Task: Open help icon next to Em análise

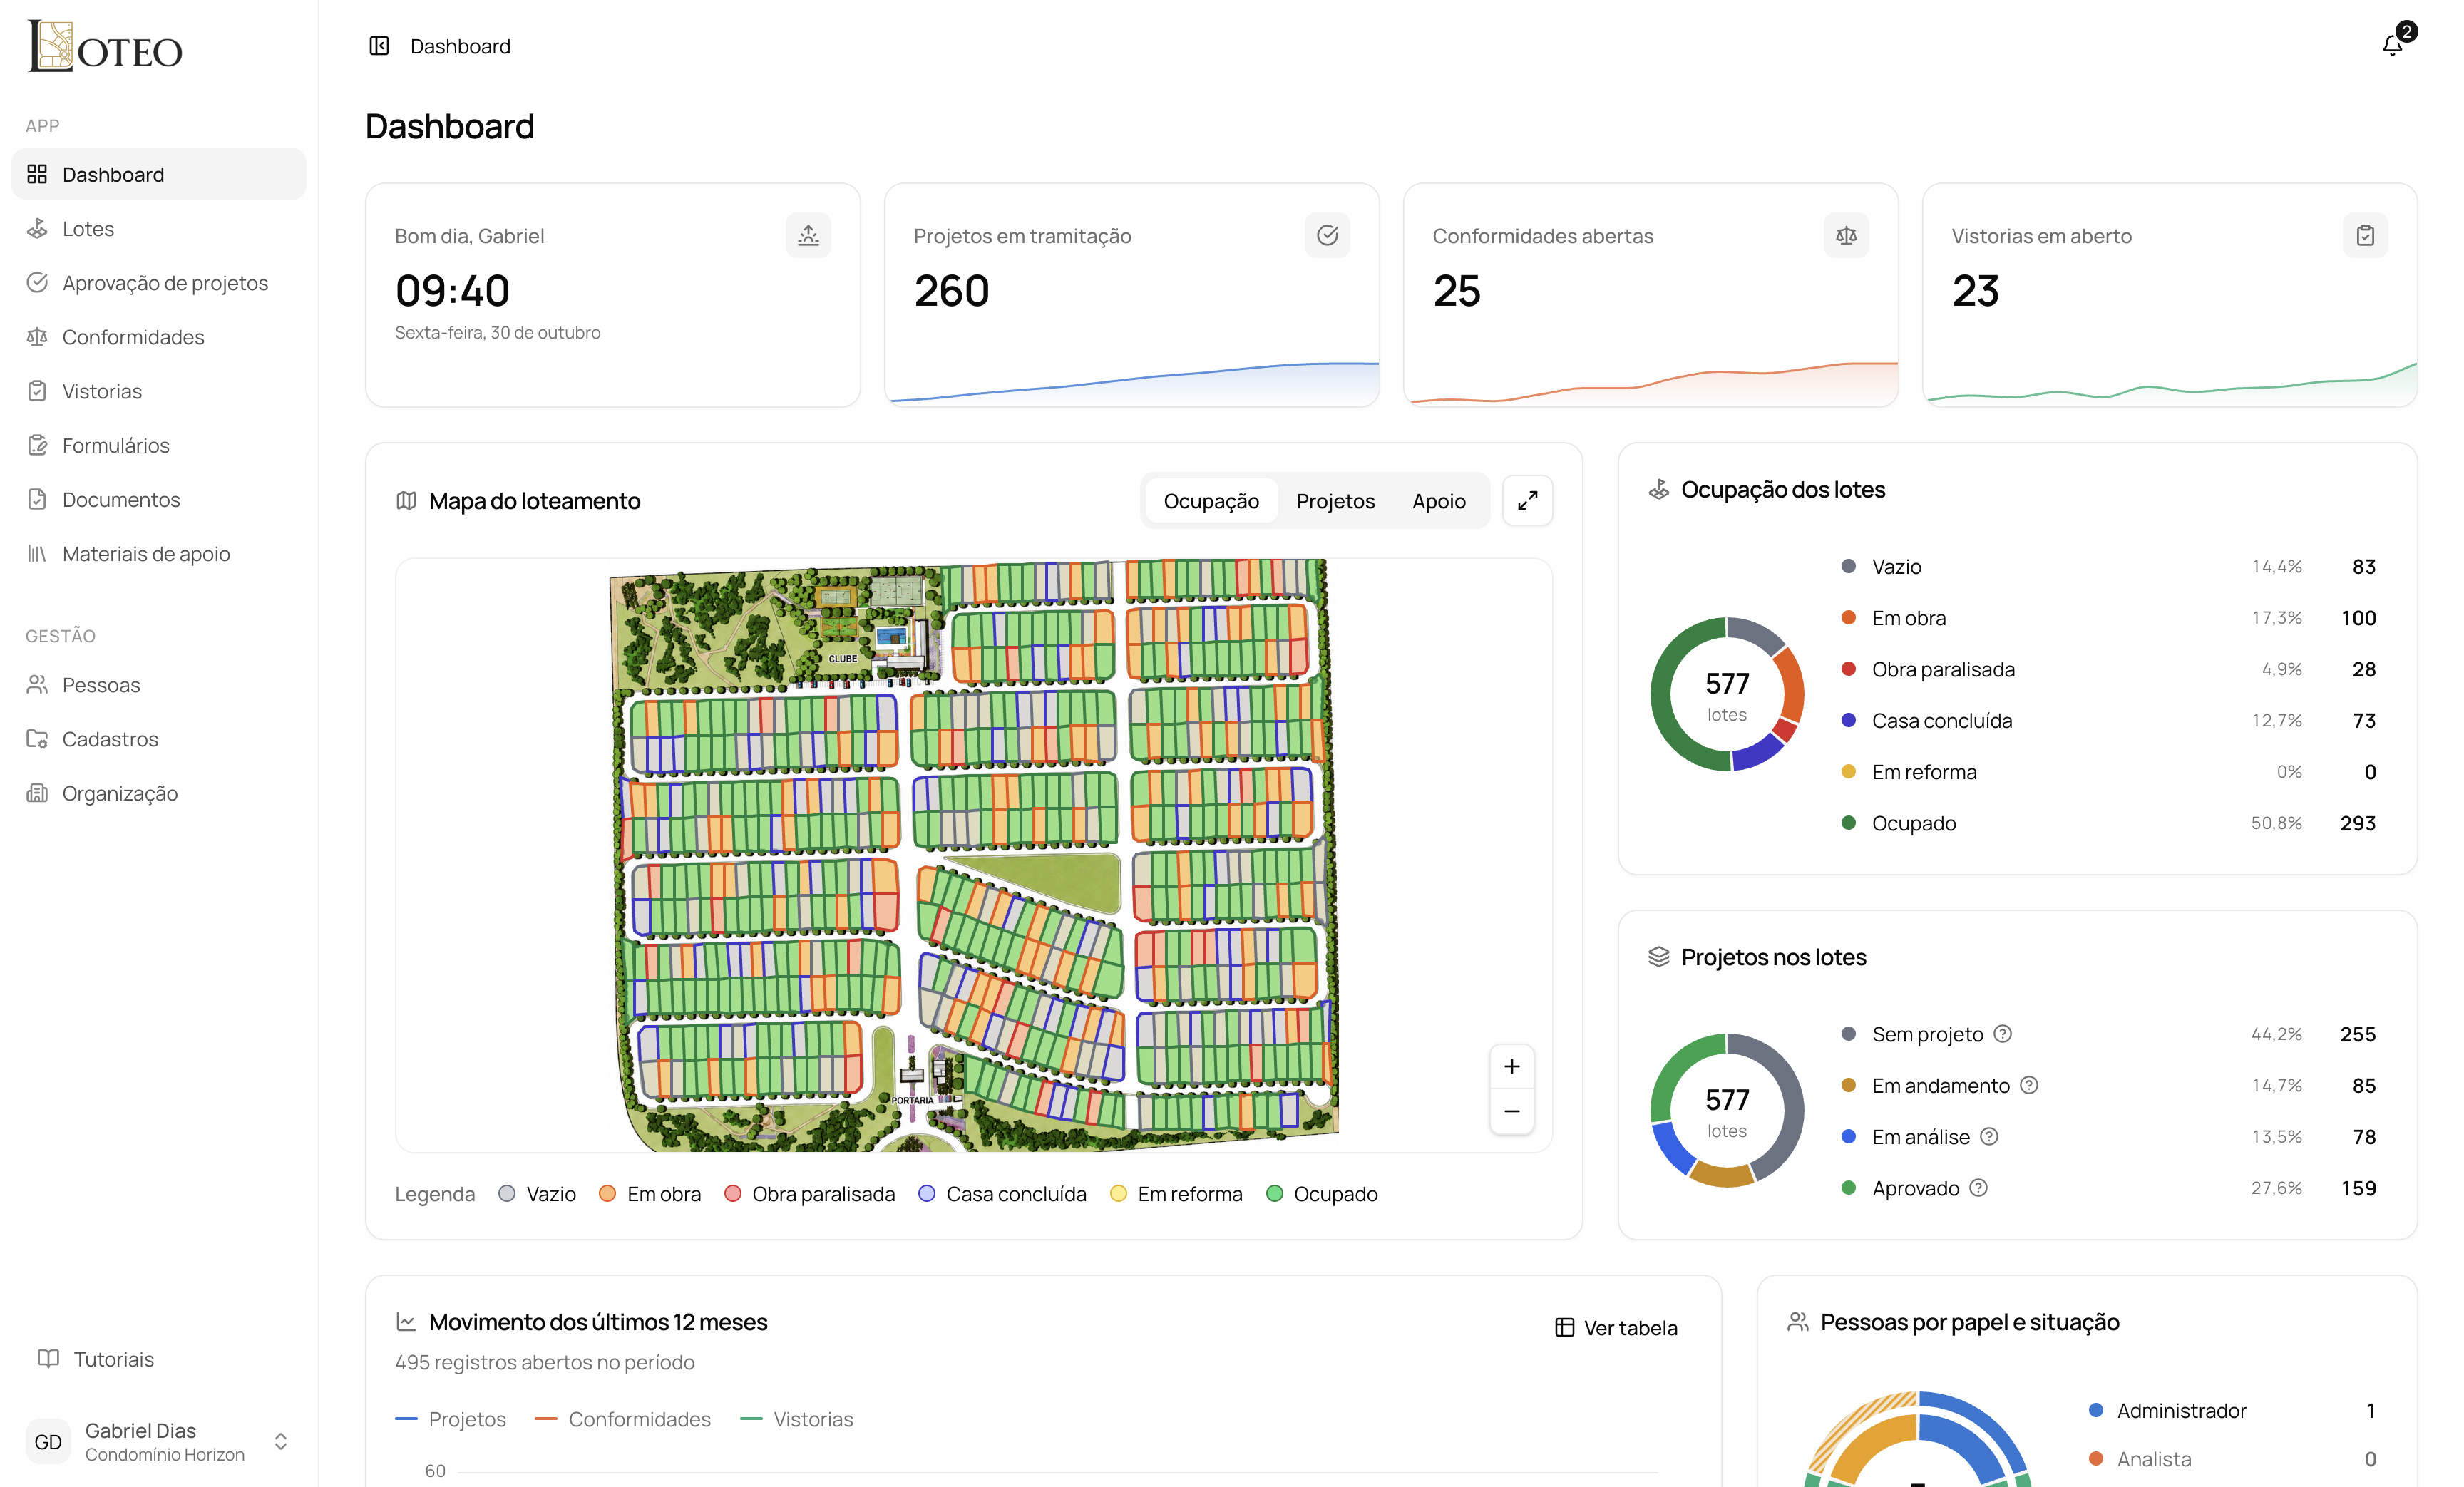Action: [x=1989, y=1137]
